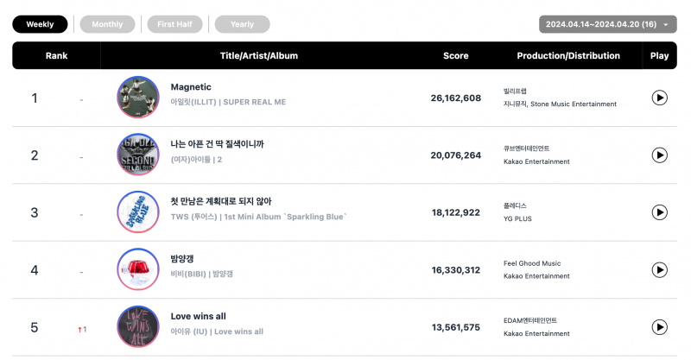Switch to the Yearly chart tab

click(x=242, y=24)
